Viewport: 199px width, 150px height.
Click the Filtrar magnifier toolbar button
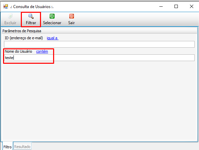[31, 19]
